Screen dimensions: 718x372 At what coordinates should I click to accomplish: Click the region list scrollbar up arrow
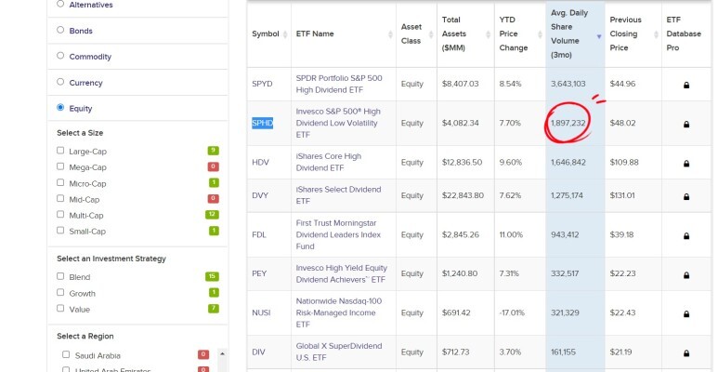click(x=223, y=353)
